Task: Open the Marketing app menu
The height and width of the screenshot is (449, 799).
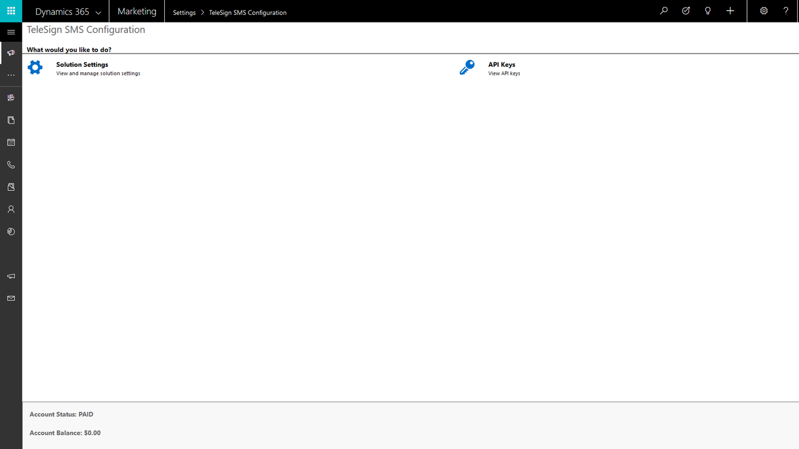Action: [x=137, y=11]
